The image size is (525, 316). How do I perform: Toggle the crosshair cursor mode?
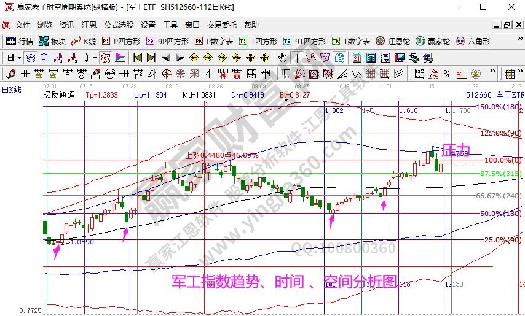297,58
